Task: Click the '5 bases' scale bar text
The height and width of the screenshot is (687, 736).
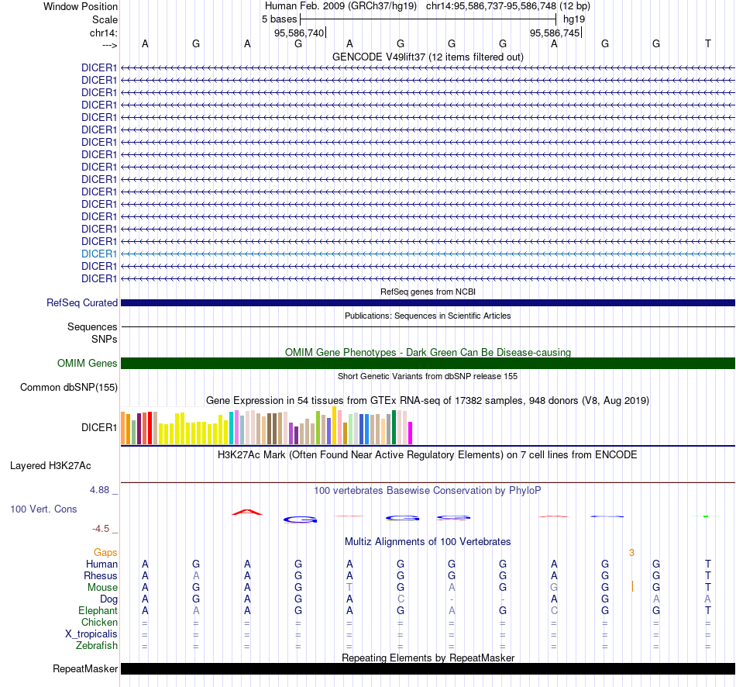Action: (279, 19)
